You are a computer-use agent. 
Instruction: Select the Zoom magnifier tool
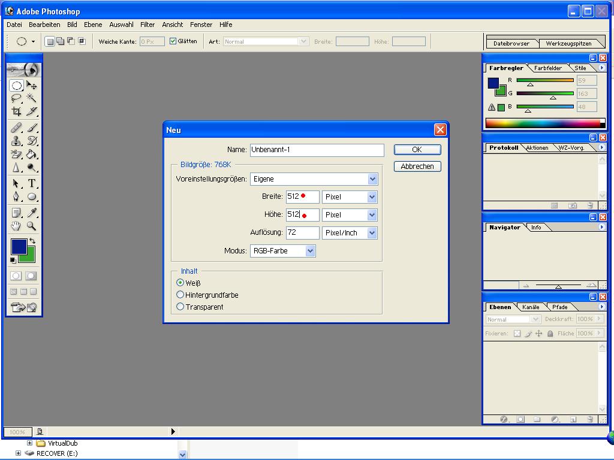(32, 226)
